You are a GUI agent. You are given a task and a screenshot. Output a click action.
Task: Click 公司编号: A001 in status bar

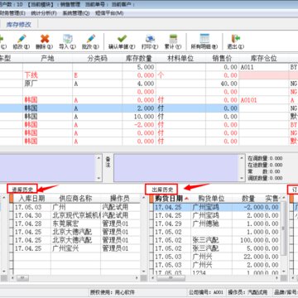205,292
